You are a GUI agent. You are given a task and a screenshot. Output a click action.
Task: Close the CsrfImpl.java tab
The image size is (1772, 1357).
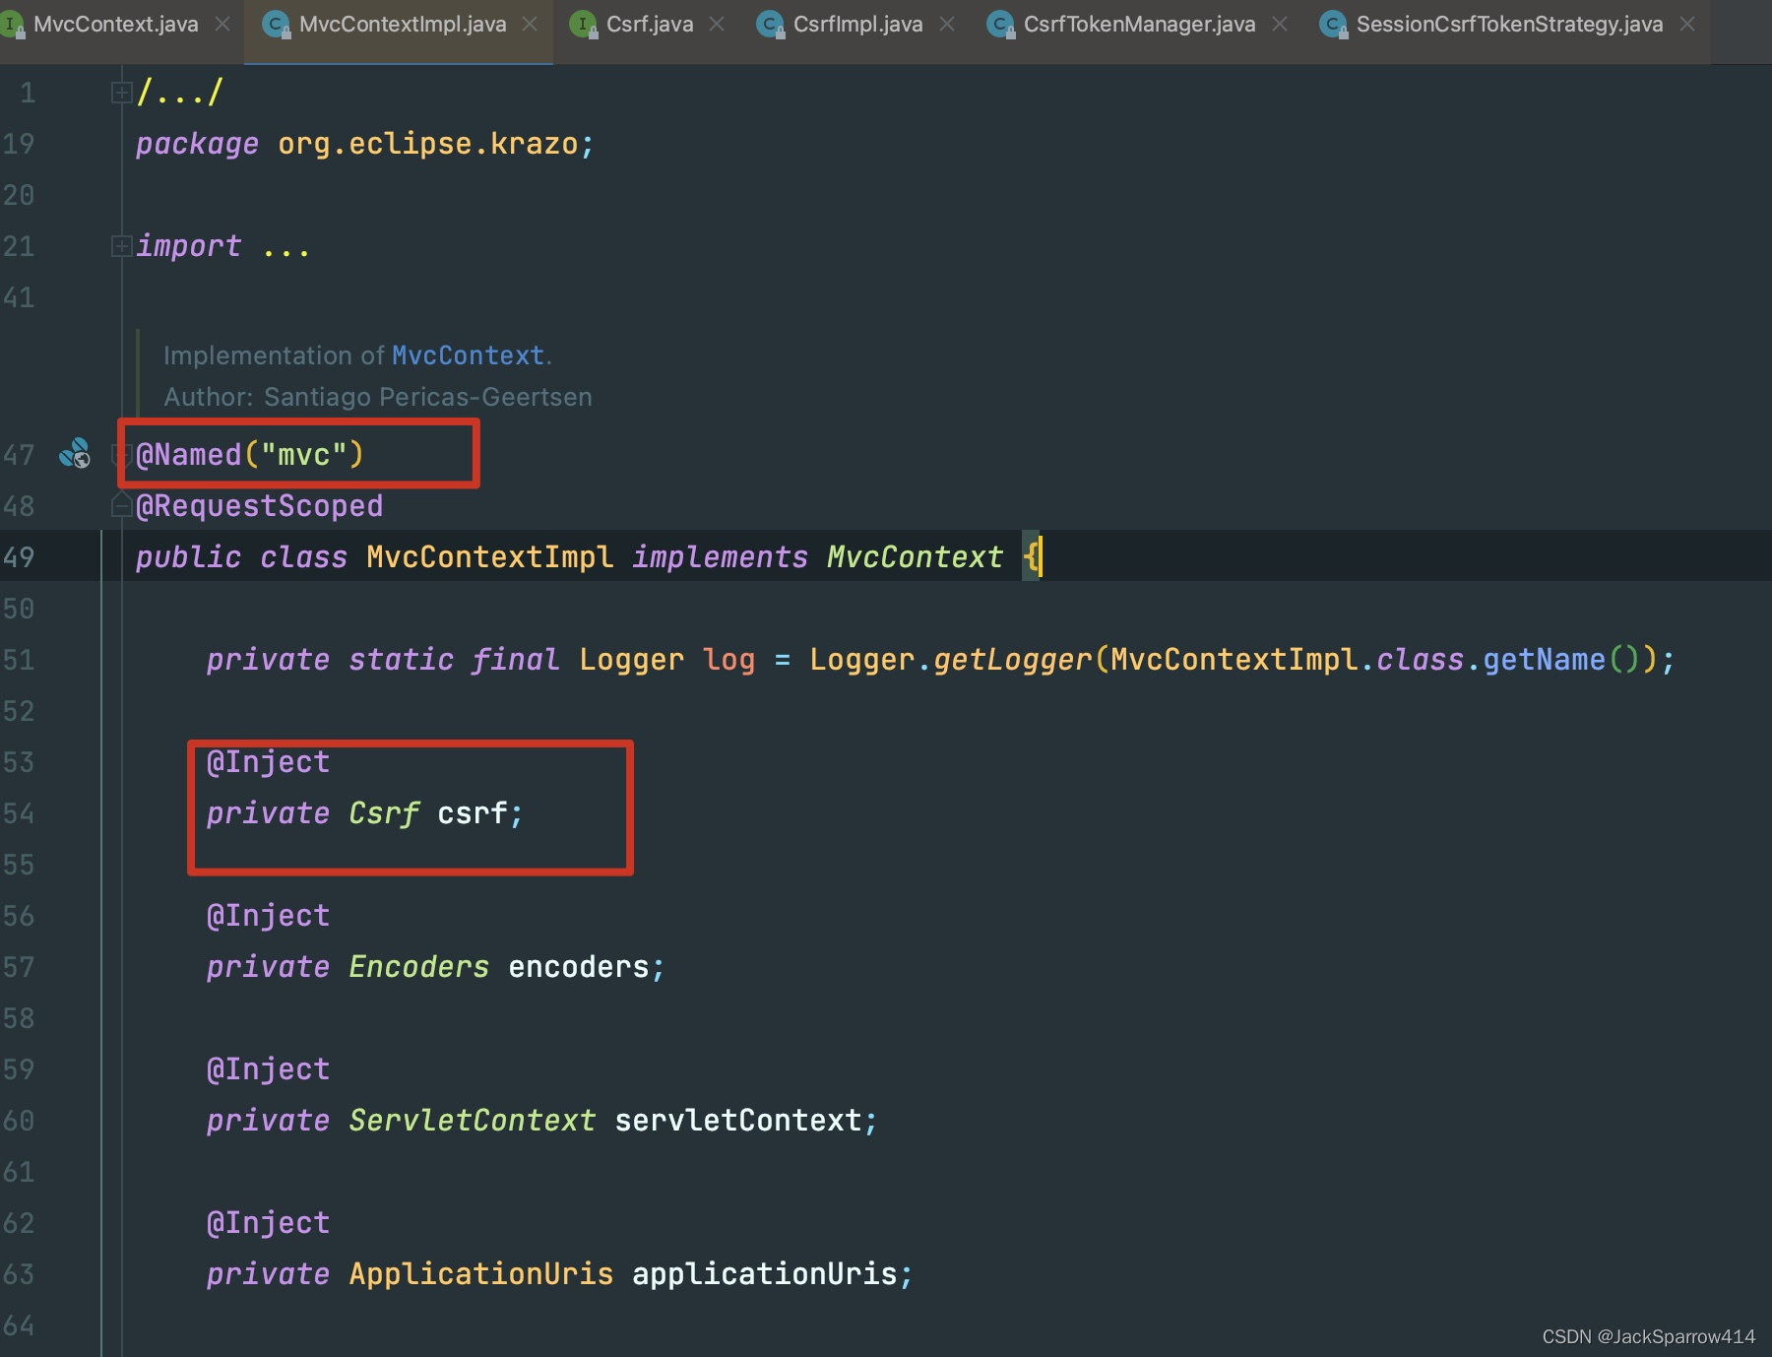(947, 24)
